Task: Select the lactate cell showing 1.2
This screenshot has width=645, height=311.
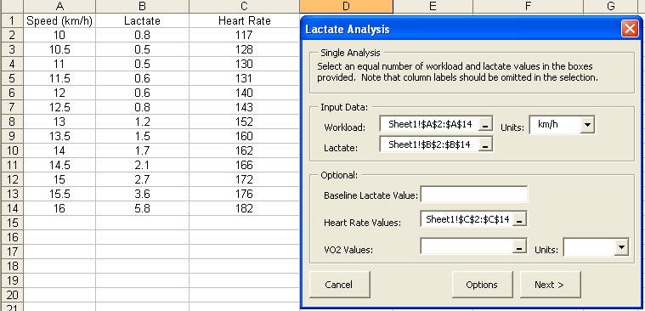Action: (142, 122)
